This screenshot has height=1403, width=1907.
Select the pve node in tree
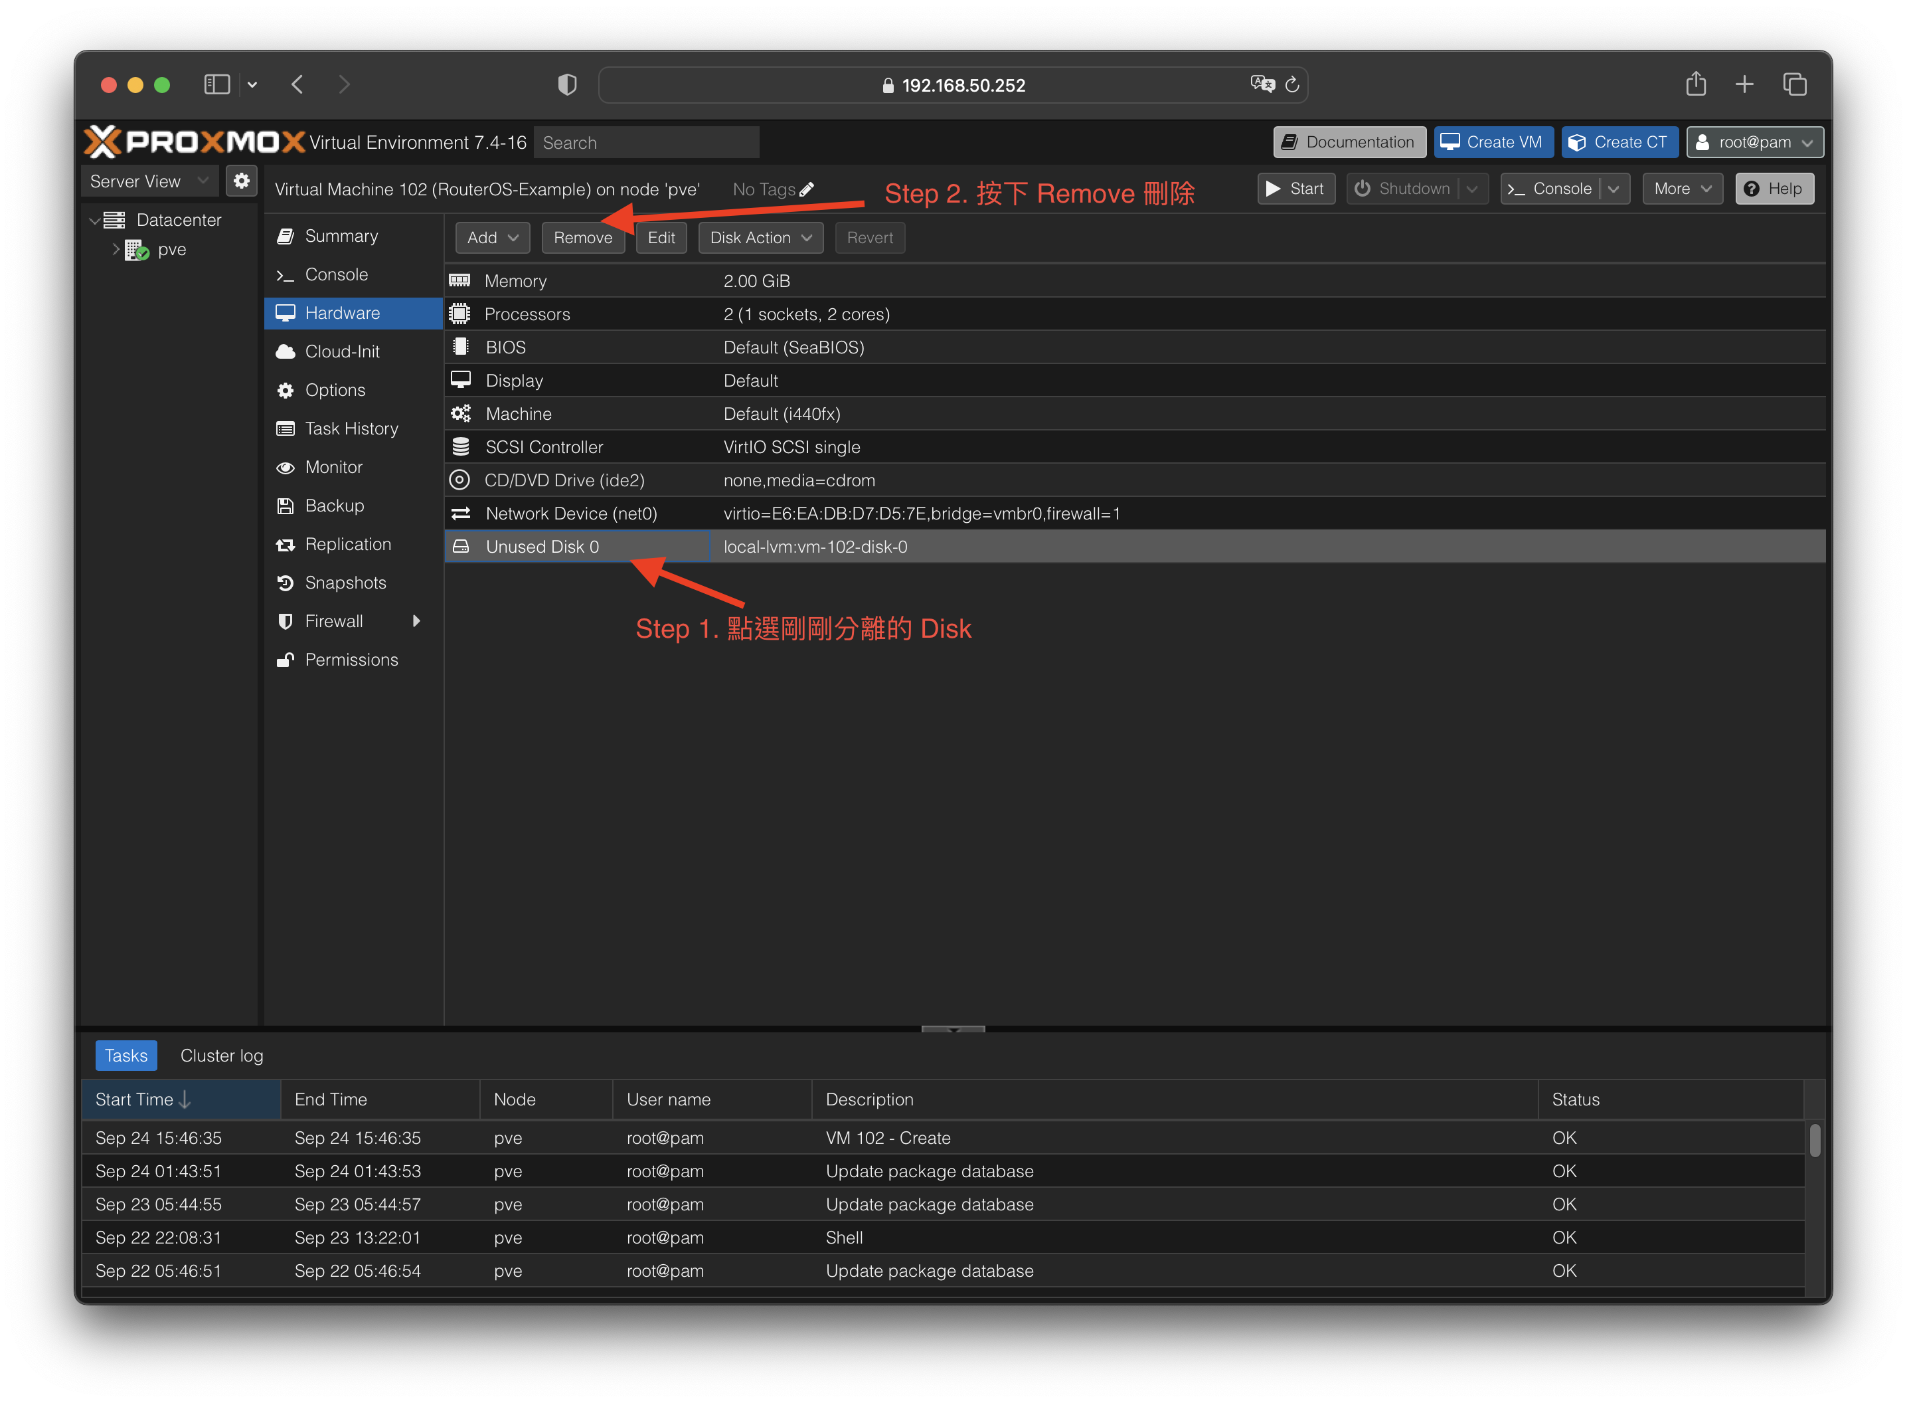click(x=171, y=250)
